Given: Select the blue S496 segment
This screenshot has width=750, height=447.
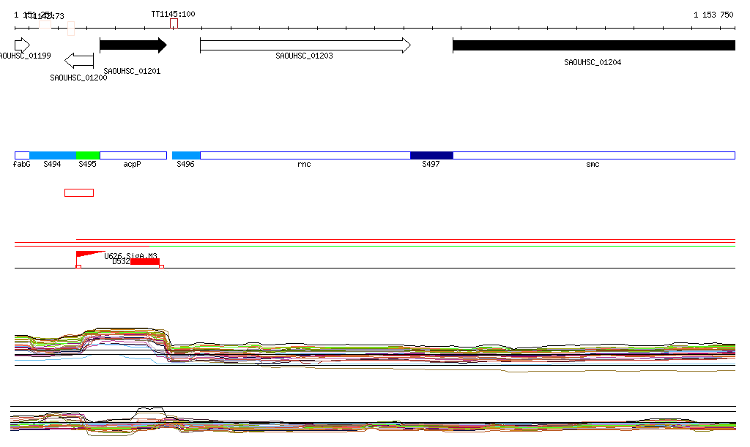Looking at the screenshot, I should 186,156.
